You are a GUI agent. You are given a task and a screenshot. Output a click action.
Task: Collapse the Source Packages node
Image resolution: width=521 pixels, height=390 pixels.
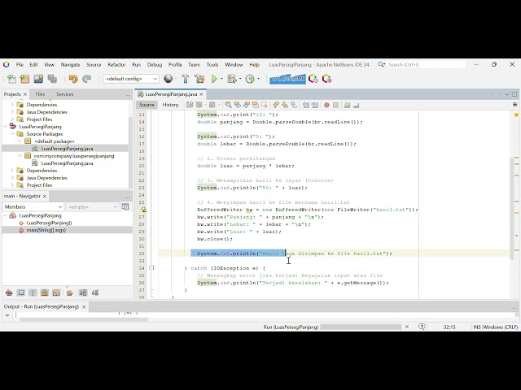13,134
